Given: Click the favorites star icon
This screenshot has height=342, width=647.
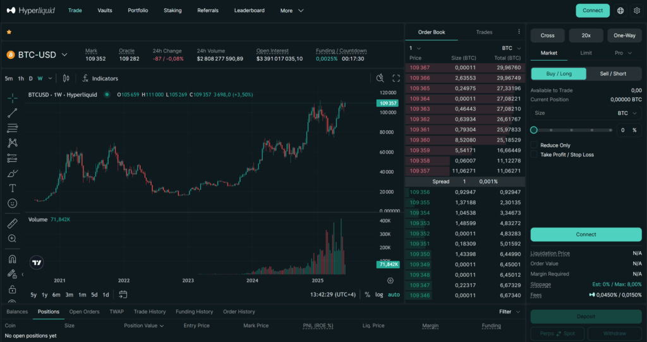Looking at the screenshot, I should pos(9,32).
